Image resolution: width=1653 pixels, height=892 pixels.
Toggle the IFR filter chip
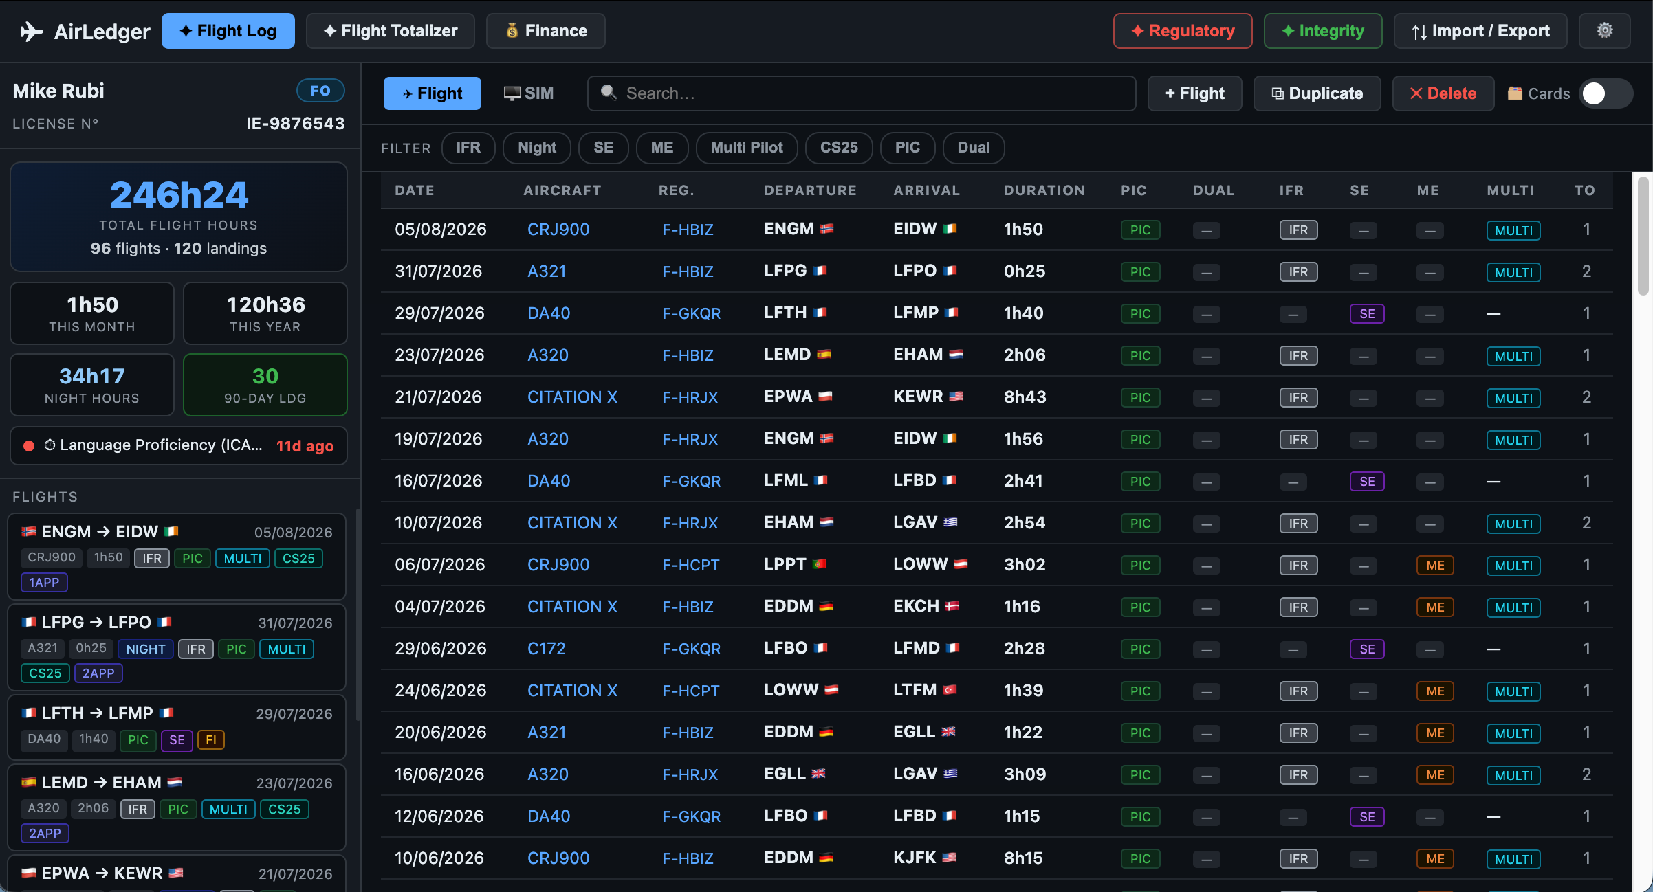click(468, 148)
